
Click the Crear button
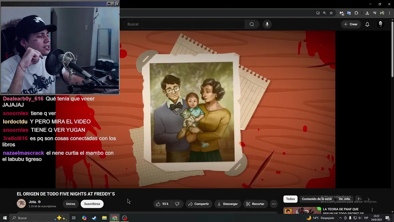tap(351, 24)
